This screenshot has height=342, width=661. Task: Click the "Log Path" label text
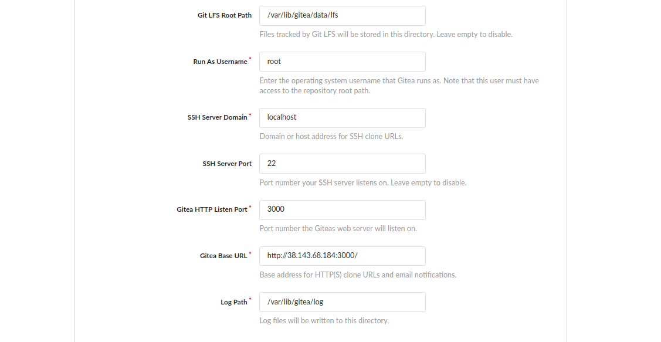point(233,302)
